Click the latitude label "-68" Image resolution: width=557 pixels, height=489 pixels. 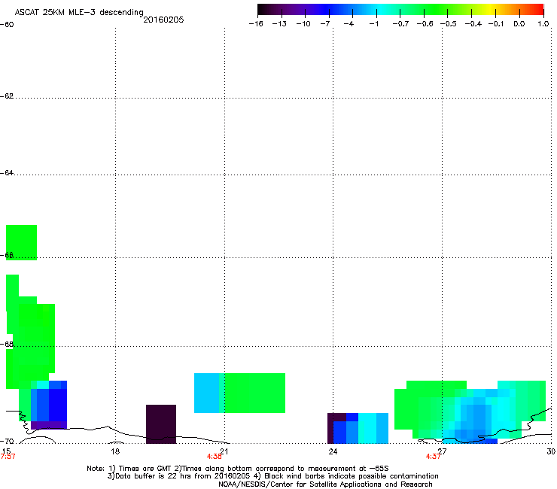click(x=7, y=345)
